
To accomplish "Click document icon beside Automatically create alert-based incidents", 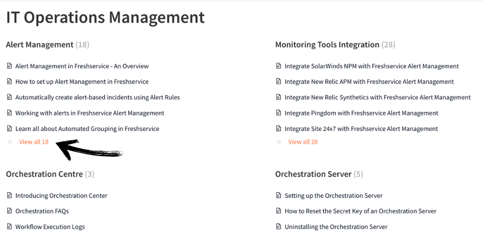I will click(9, 97).
